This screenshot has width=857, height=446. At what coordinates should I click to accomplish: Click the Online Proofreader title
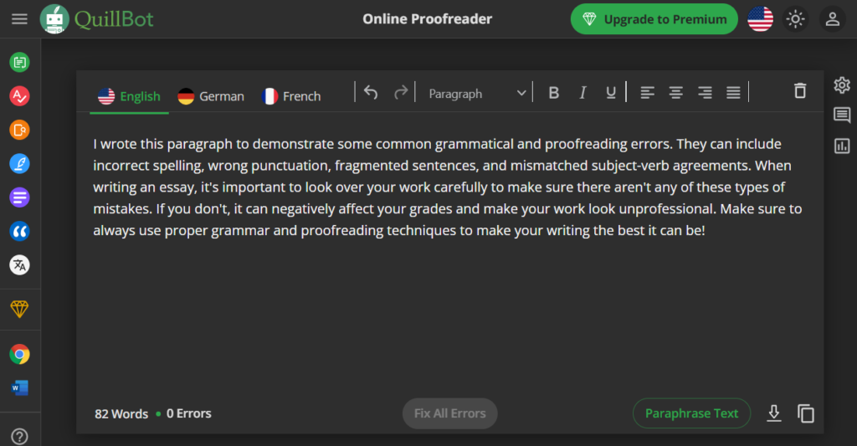click(428, 19)
